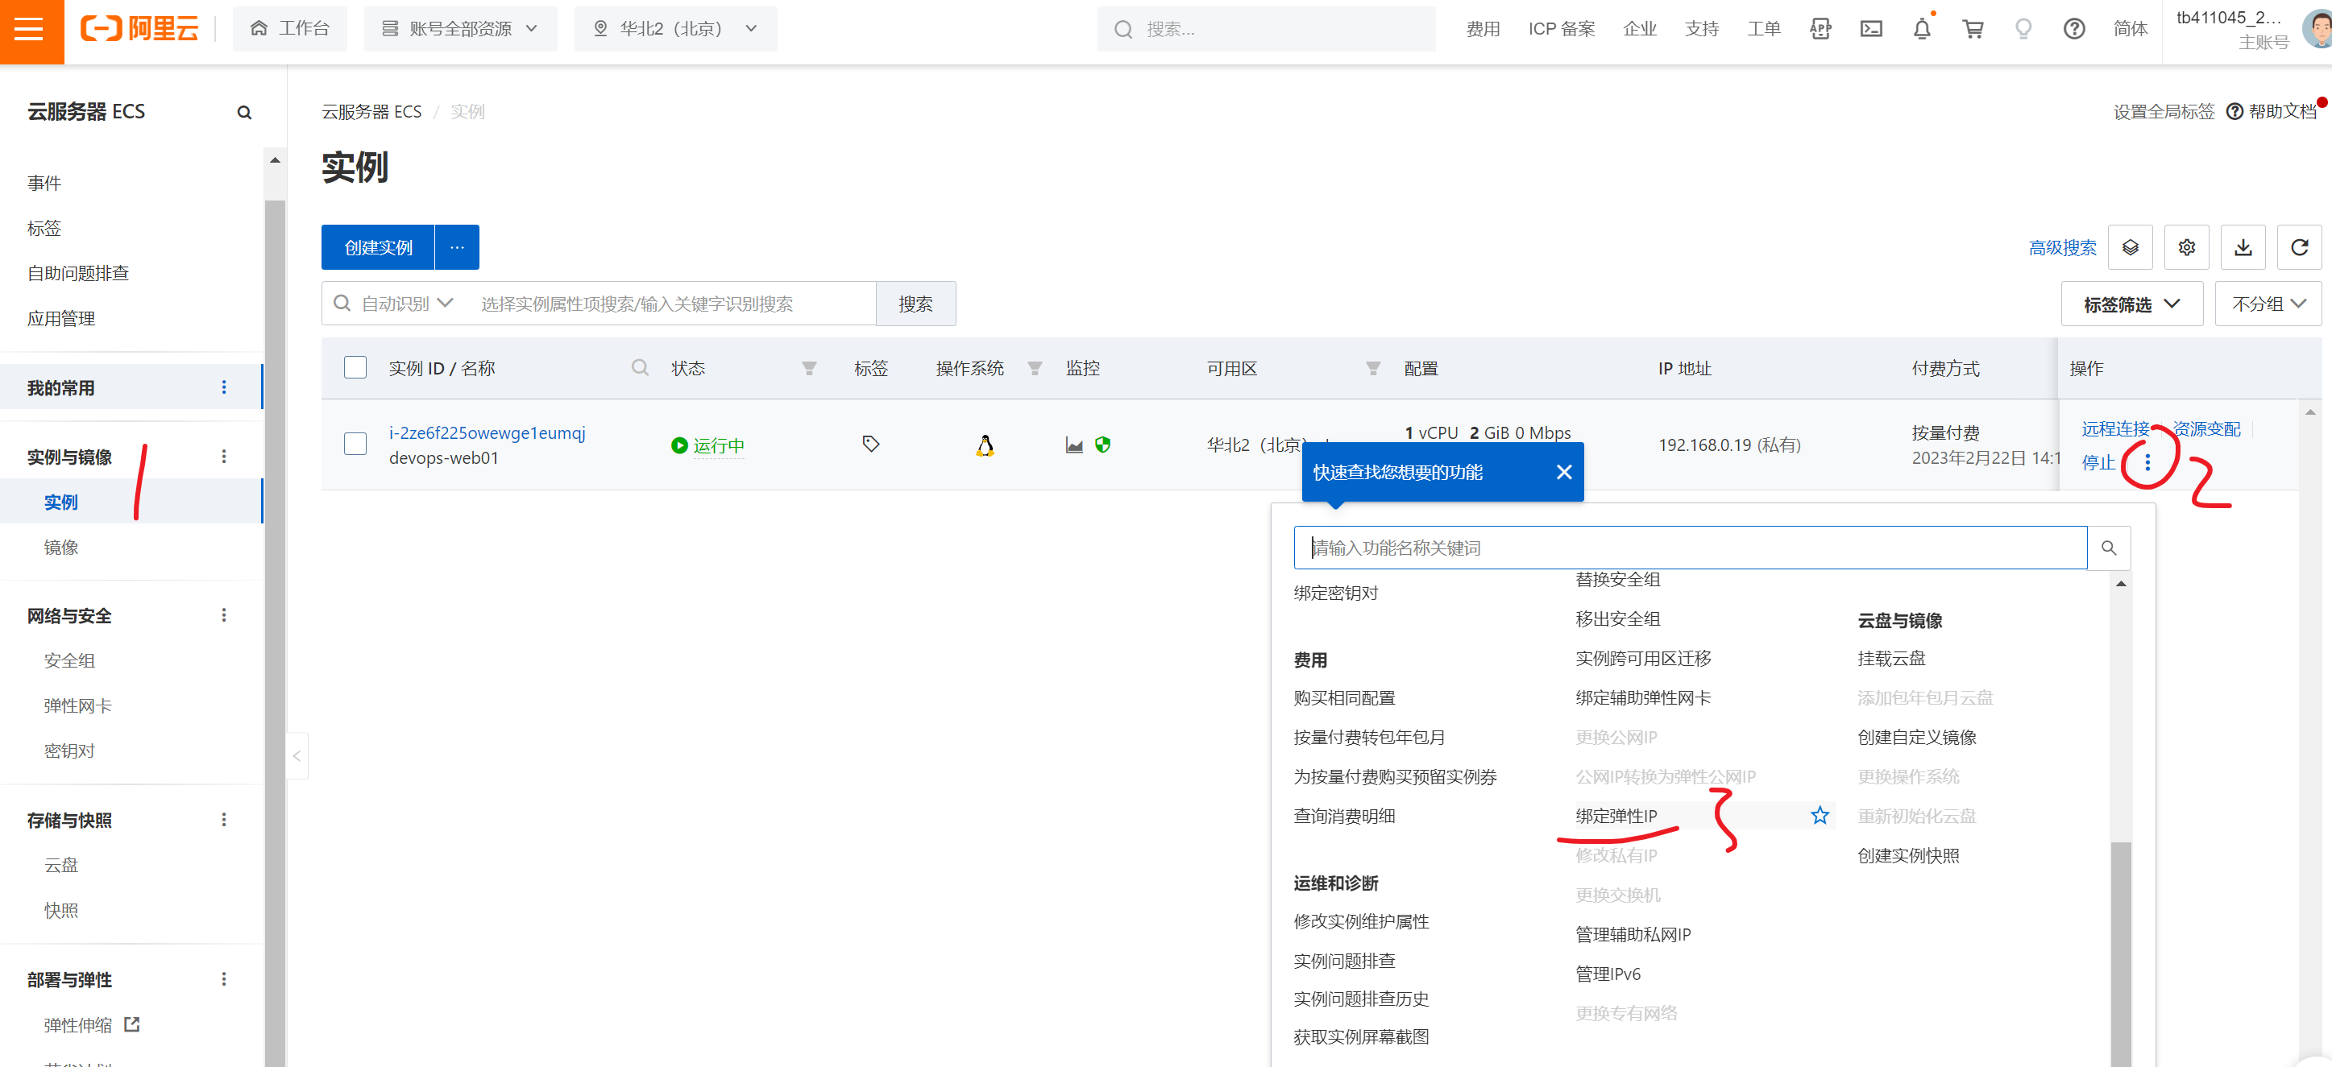Open the 标签筛选 dropdown
This screenshot has height=1067, width=2332.
[x=2131, y=304]
